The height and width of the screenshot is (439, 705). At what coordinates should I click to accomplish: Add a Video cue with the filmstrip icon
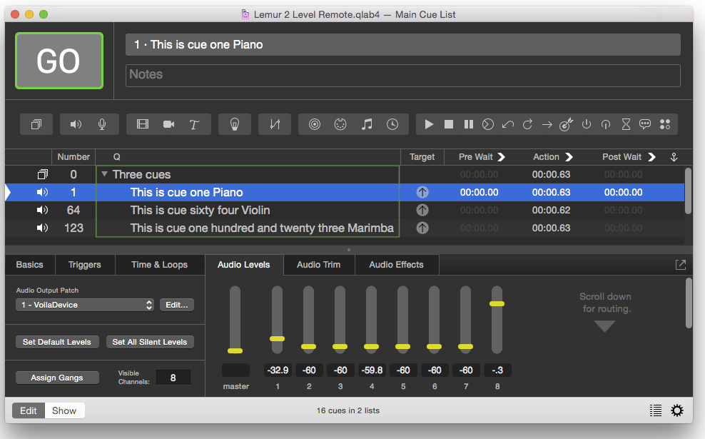tap(143, 124)
